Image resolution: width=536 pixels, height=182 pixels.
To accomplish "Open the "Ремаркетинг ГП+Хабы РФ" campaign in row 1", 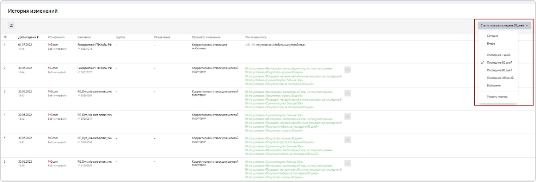I will click(x=95, y=45).
